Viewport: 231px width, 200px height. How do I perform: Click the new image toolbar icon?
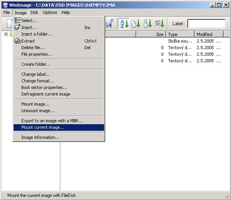click(x=10, y=24)
